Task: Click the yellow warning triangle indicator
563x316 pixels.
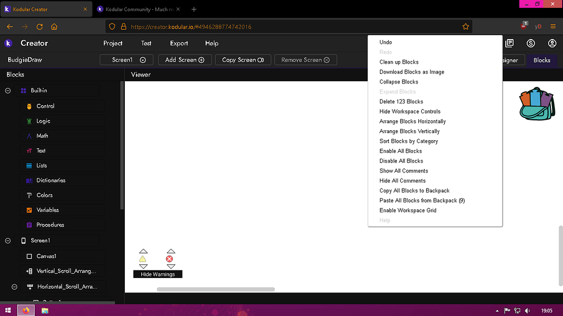Action: [142, 259]
